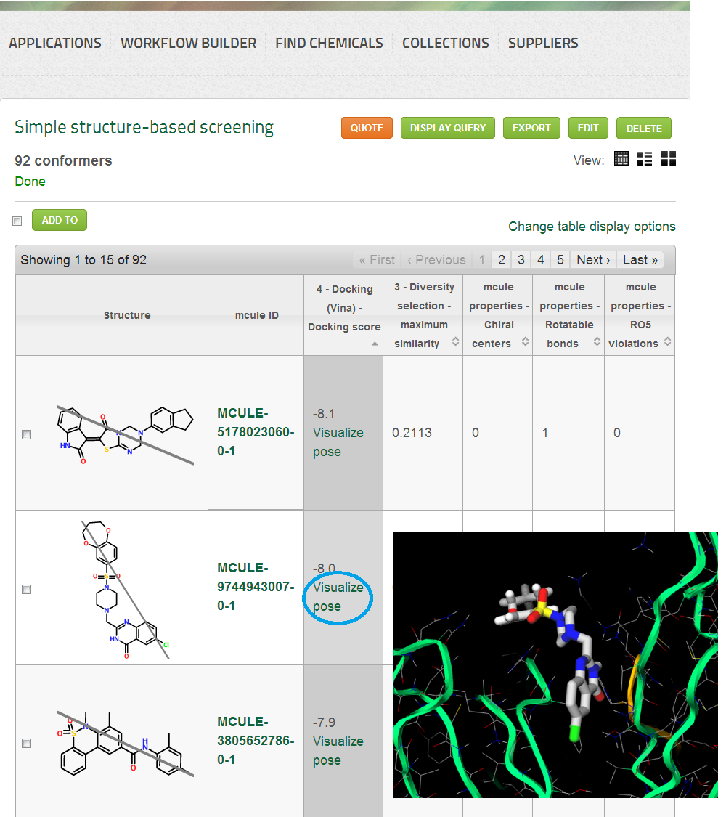
Task: Tick checkbox for MCULE-3805652786-0-1 row
Action: pos(27,743)
